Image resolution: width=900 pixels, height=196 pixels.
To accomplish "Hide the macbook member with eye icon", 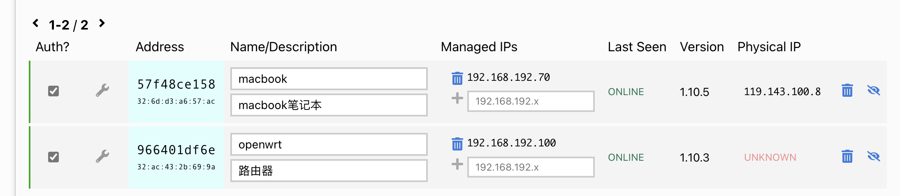I will pos(873,90).
